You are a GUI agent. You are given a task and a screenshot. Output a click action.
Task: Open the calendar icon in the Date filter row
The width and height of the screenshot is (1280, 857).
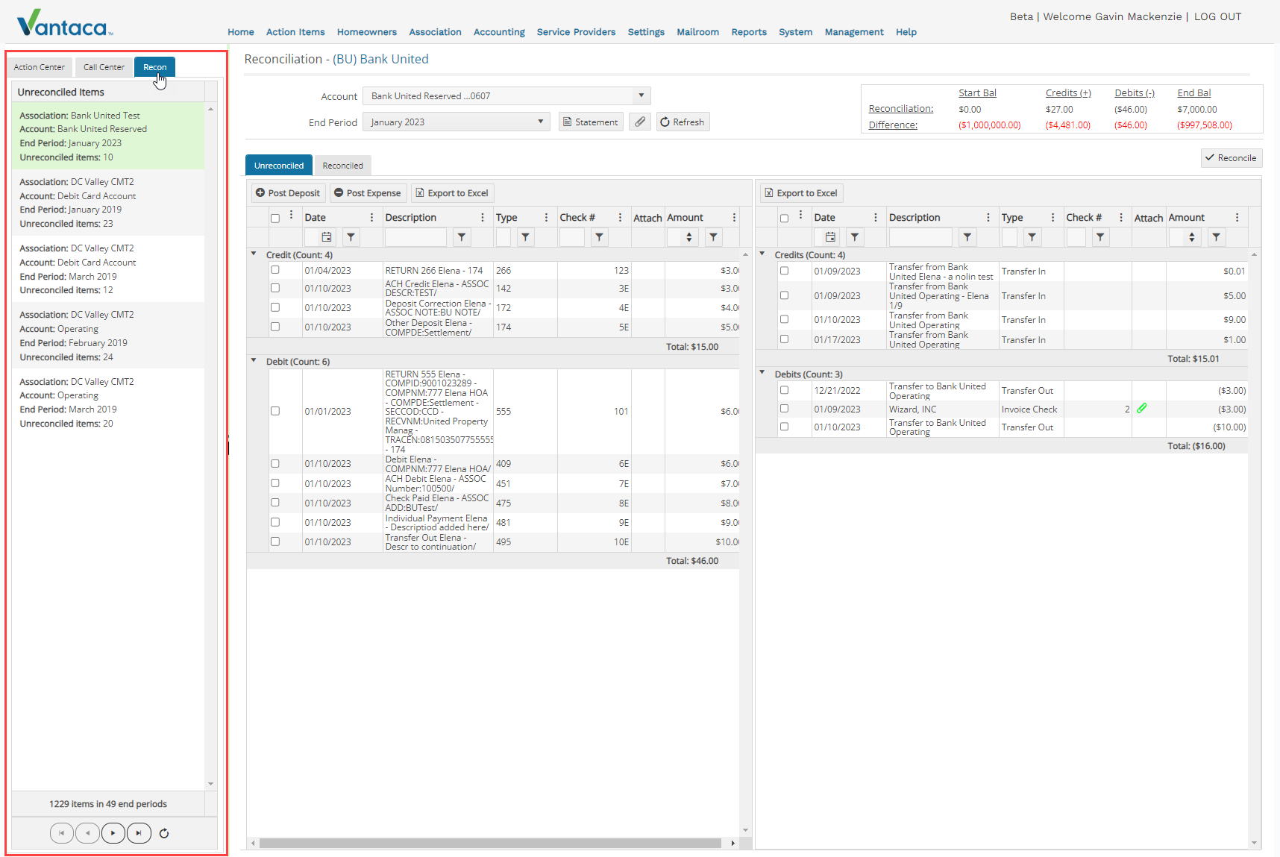click(326, 236)
